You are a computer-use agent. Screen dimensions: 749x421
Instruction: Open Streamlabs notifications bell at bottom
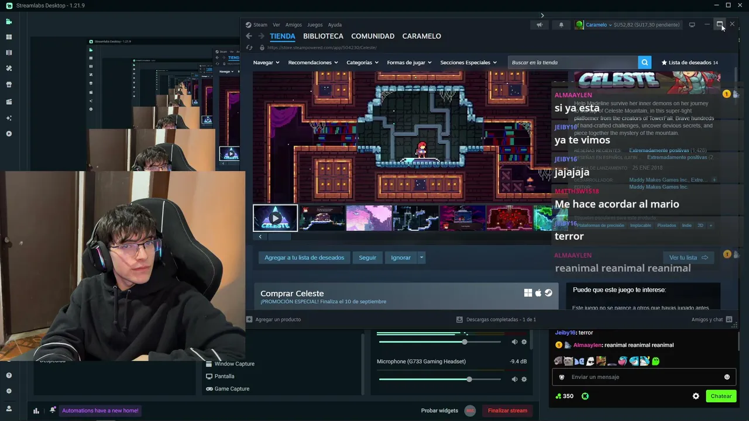coord(53,410)
